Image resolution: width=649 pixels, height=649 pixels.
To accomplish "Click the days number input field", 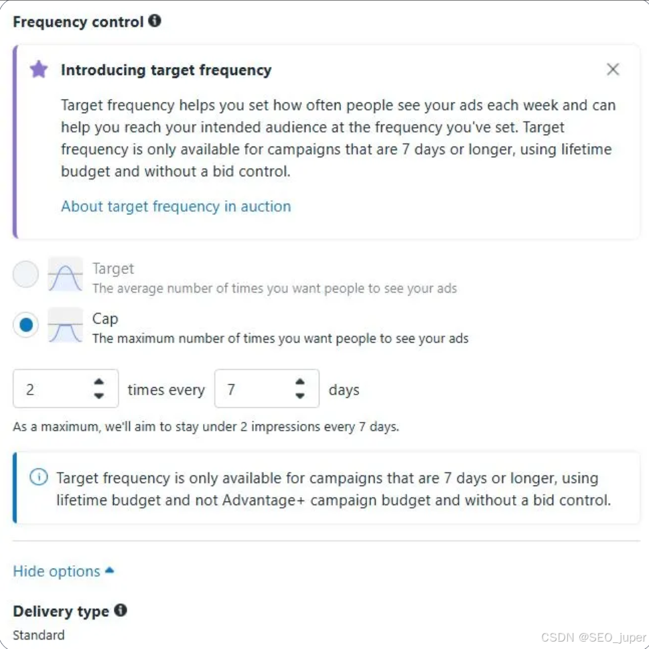I will 253,389.
